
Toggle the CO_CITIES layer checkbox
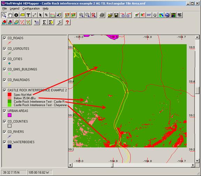[x=5, y=59]
